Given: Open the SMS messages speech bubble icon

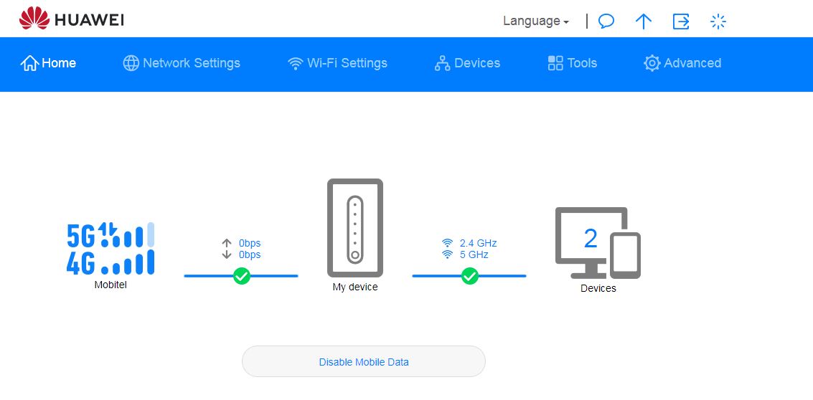Looking at the screenshot, I should tap(606, 22).
